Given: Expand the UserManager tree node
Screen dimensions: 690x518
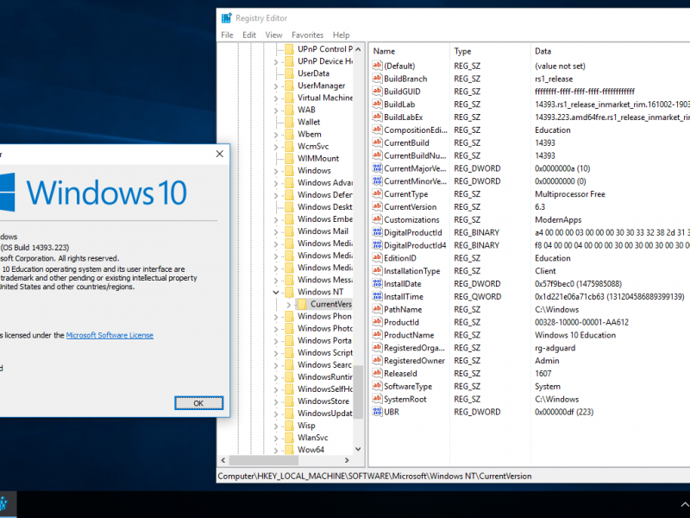Looking at the screenshot, I should point(276,85).
